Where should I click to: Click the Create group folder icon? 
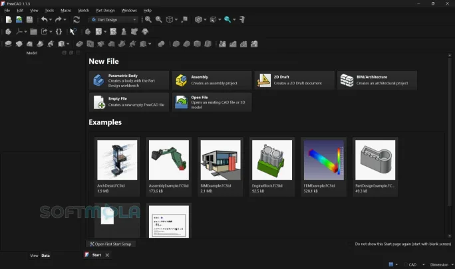(34, 32)
